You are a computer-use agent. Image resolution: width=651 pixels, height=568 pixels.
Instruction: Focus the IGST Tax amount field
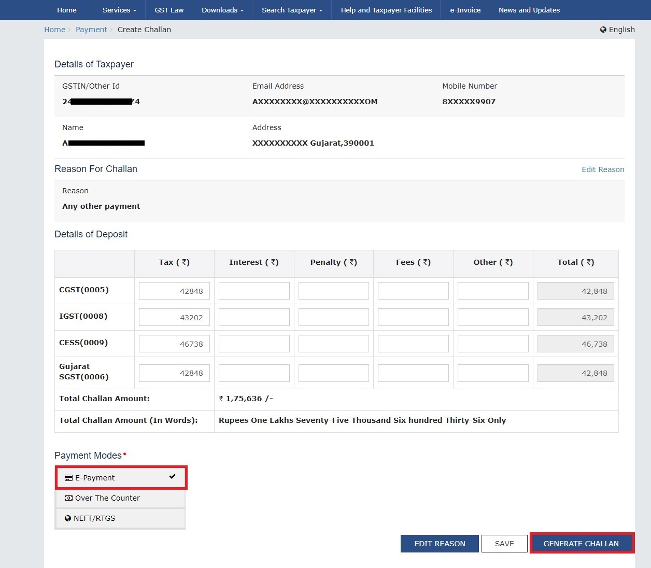pyautogui.click(x=174, y=317)
